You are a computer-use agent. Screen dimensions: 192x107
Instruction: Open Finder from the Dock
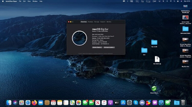[x=9, y=103]
